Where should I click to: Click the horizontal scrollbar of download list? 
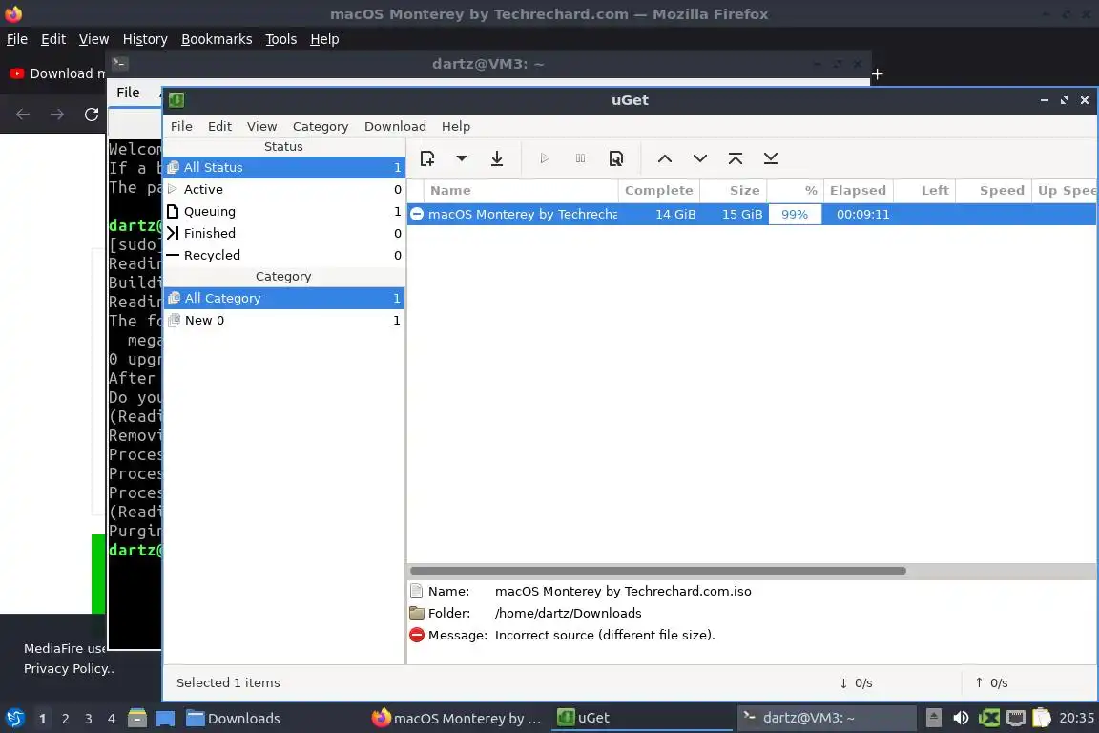point(657,571)
